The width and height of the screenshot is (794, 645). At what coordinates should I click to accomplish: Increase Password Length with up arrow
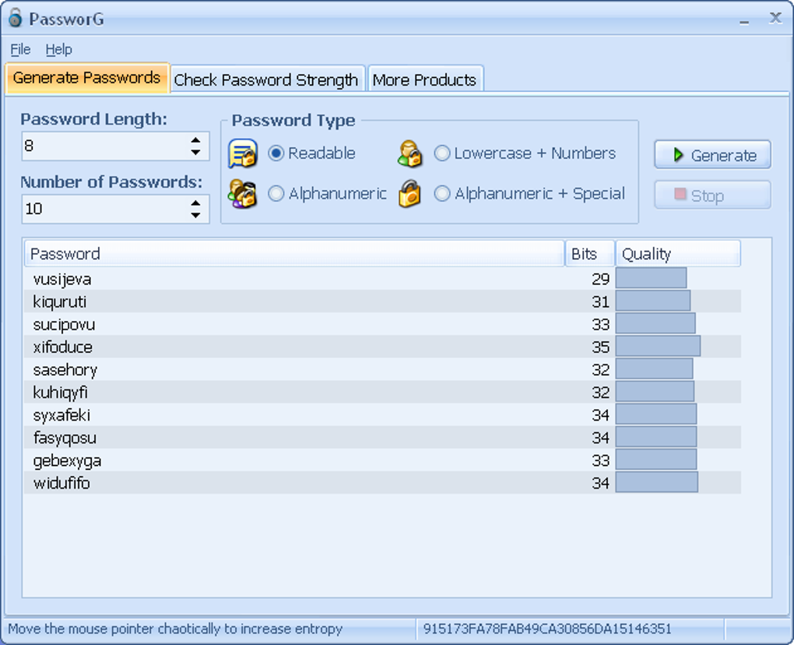[x=195, y=140]
